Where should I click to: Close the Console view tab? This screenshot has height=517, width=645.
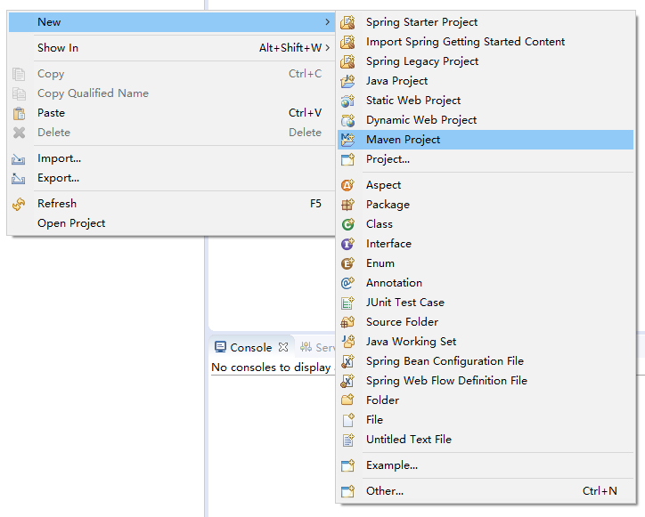(x=283, y=347)
